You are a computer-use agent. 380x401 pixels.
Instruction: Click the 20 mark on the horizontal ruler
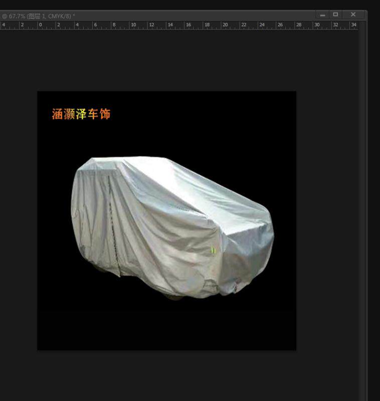tap(225, 25)
